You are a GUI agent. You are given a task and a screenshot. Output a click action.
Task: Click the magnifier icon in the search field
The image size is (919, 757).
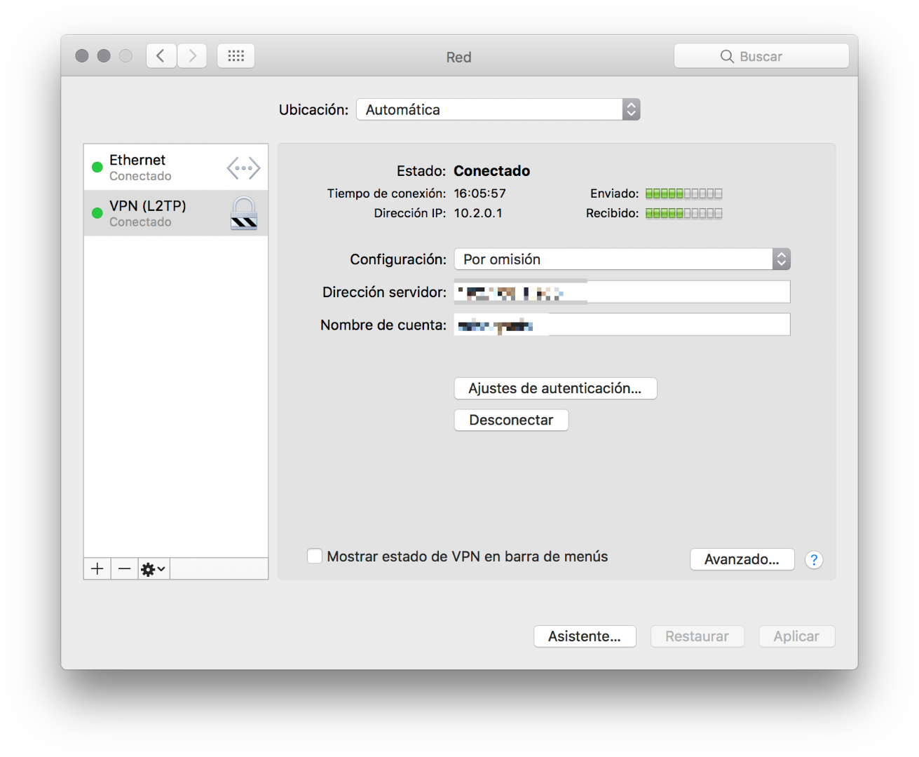727,57
